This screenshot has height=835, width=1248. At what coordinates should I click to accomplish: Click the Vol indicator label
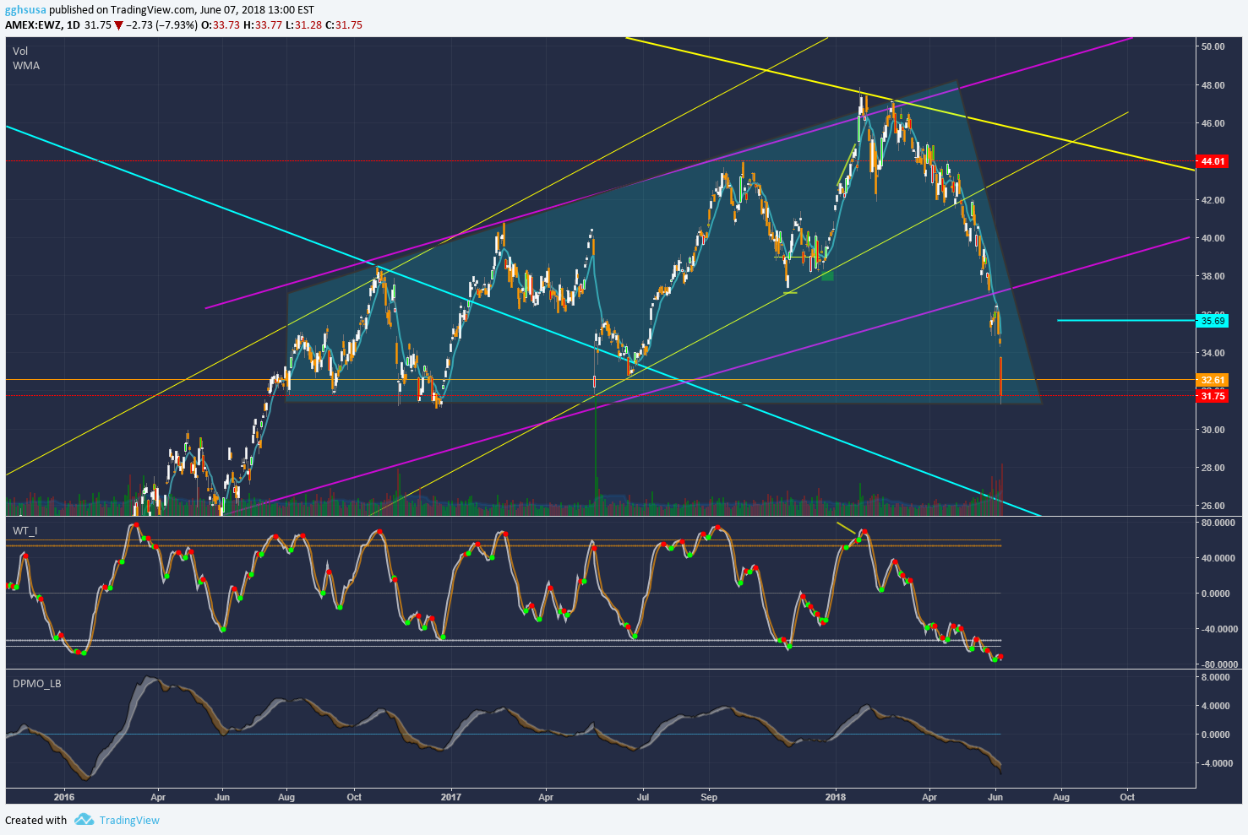(20, 52)
